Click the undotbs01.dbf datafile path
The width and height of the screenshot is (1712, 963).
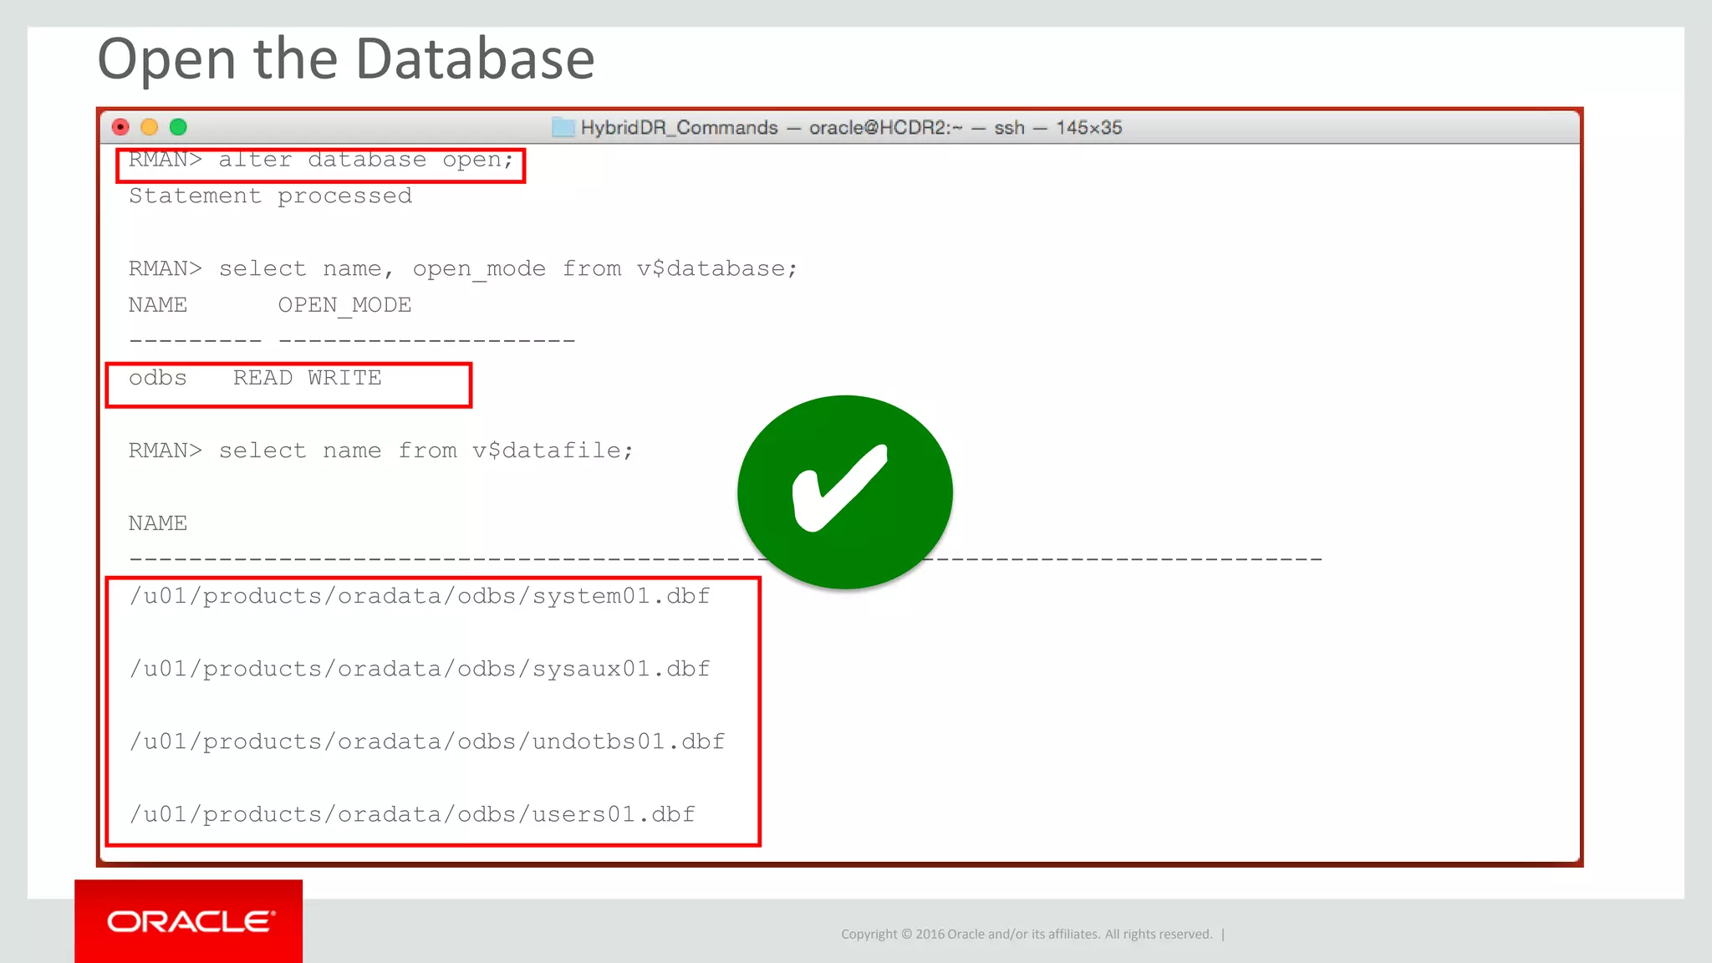[427, 741]
